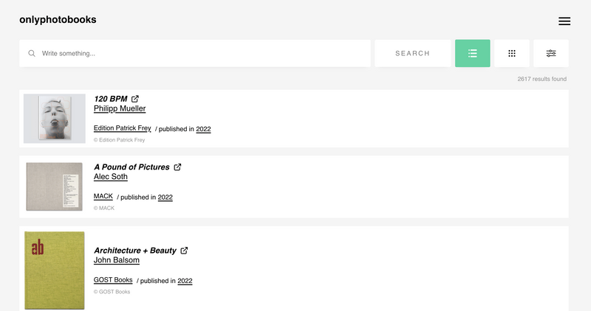The width and height of the screenshot is (591, 311).
Task: Open the John Balsom author link
Action: point(117,260)
